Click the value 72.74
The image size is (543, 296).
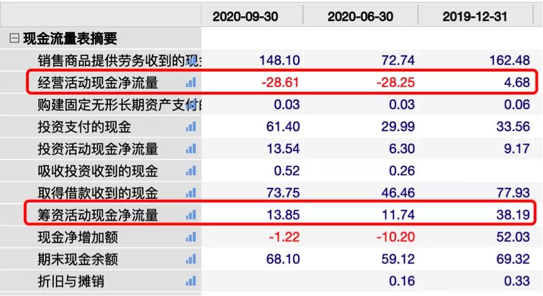(398, 61)
